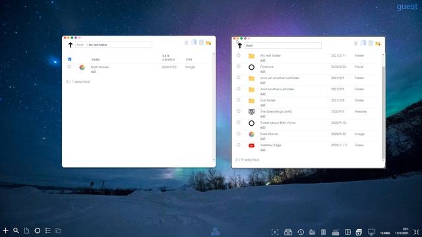
Task: Open the Alderley Edge entry name
Action: (270, 145)
